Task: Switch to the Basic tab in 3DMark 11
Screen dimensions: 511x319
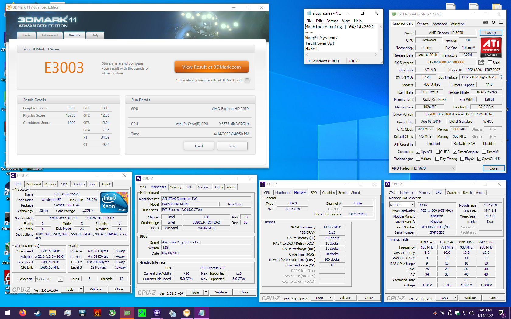Action: [x=26, y=35]
